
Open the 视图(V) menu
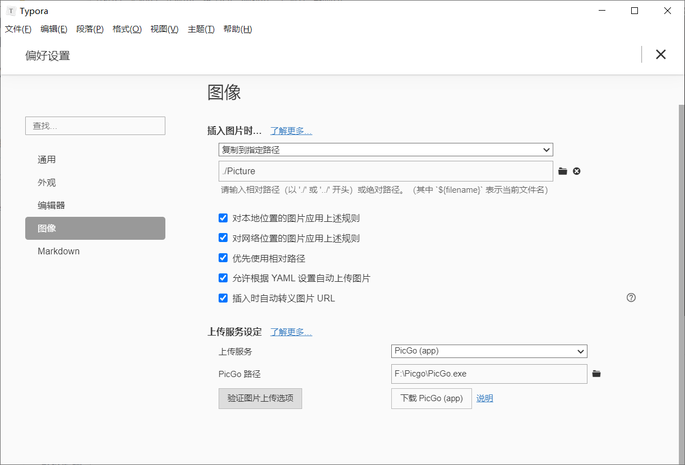pos(164,29)
